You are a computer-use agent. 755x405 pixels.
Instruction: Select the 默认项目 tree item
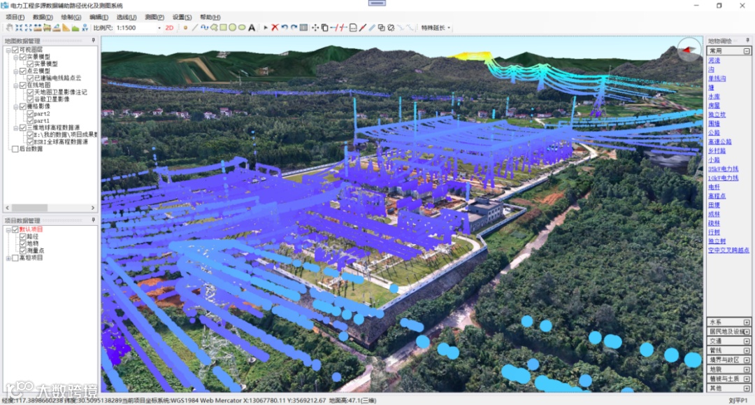click(x=31, y=229)
